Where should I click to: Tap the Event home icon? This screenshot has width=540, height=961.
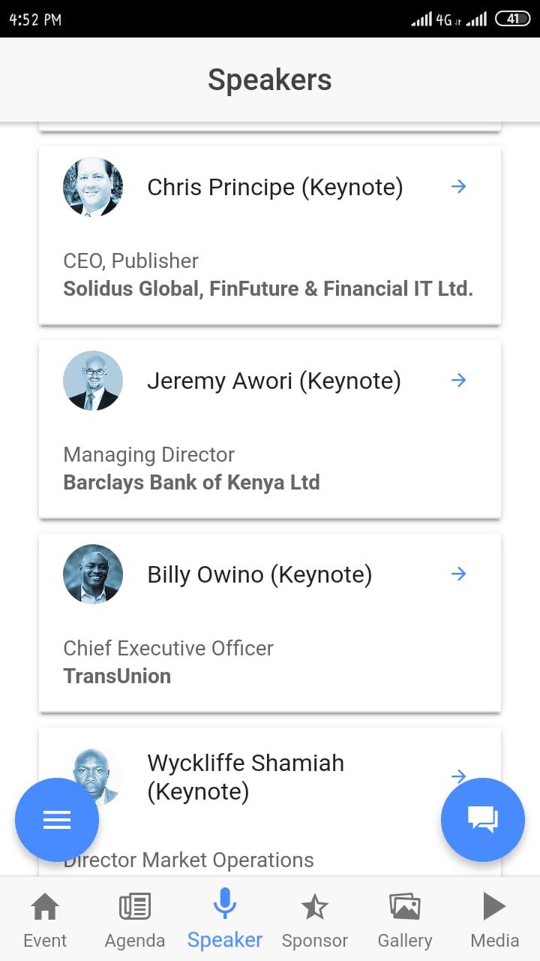45,907
